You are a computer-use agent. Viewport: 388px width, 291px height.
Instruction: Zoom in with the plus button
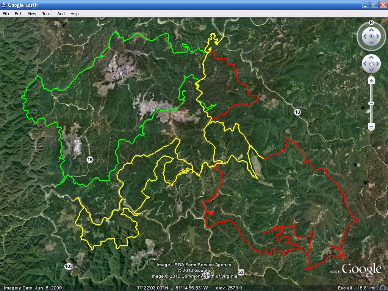[371, 80]
